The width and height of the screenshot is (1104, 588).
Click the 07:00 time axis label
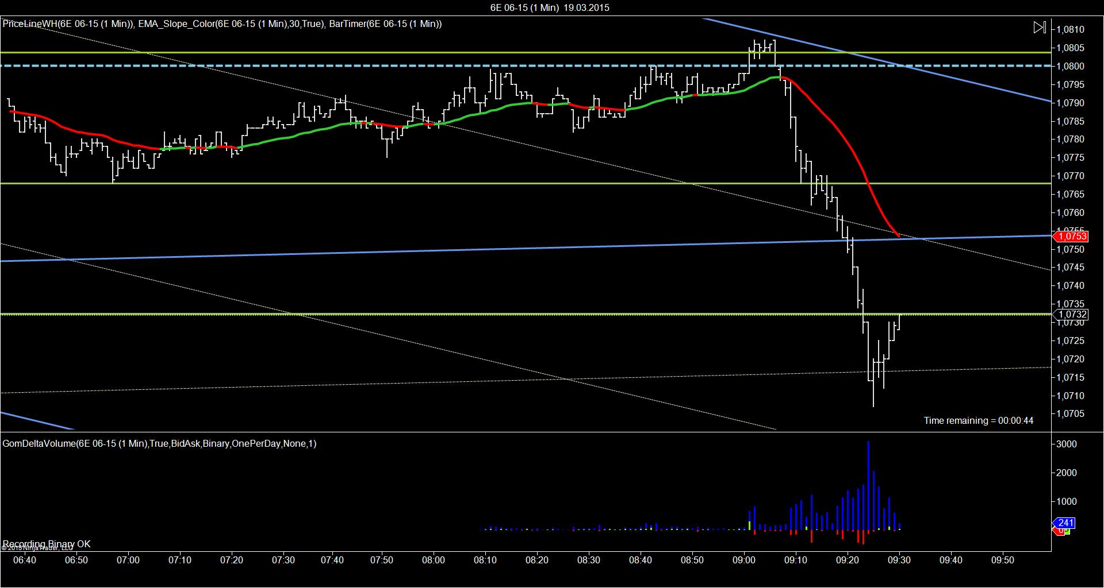[x=128, y=560]
